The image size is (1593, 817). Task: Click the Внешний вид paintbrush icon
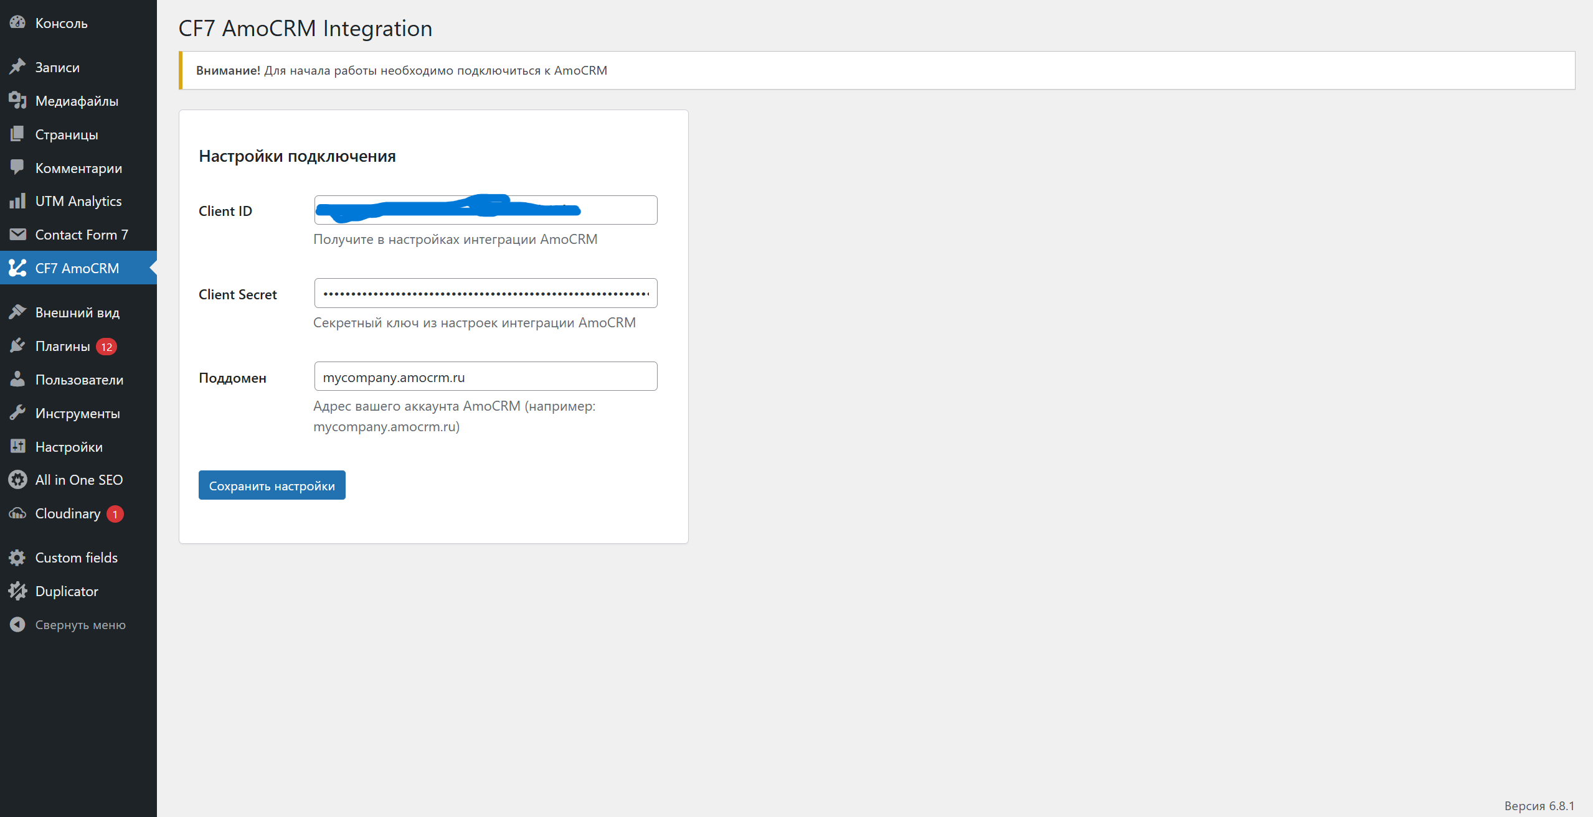click(x=17, y=312)
